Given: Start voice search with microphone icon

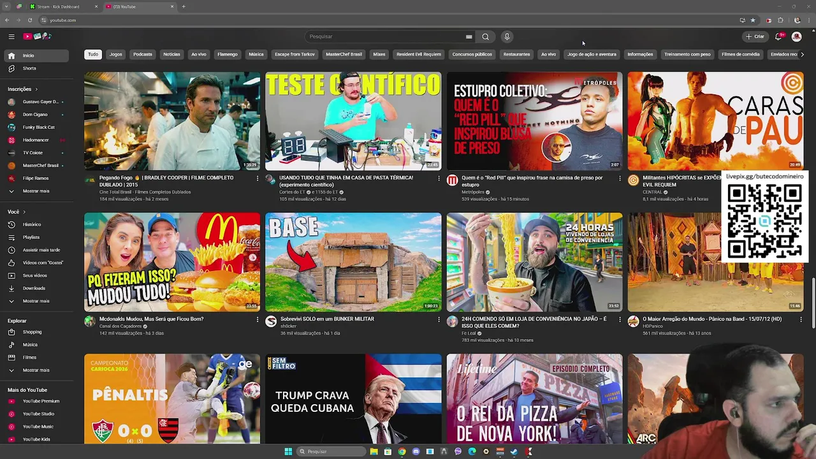Looking at the screenshot, I should (507, 36).
